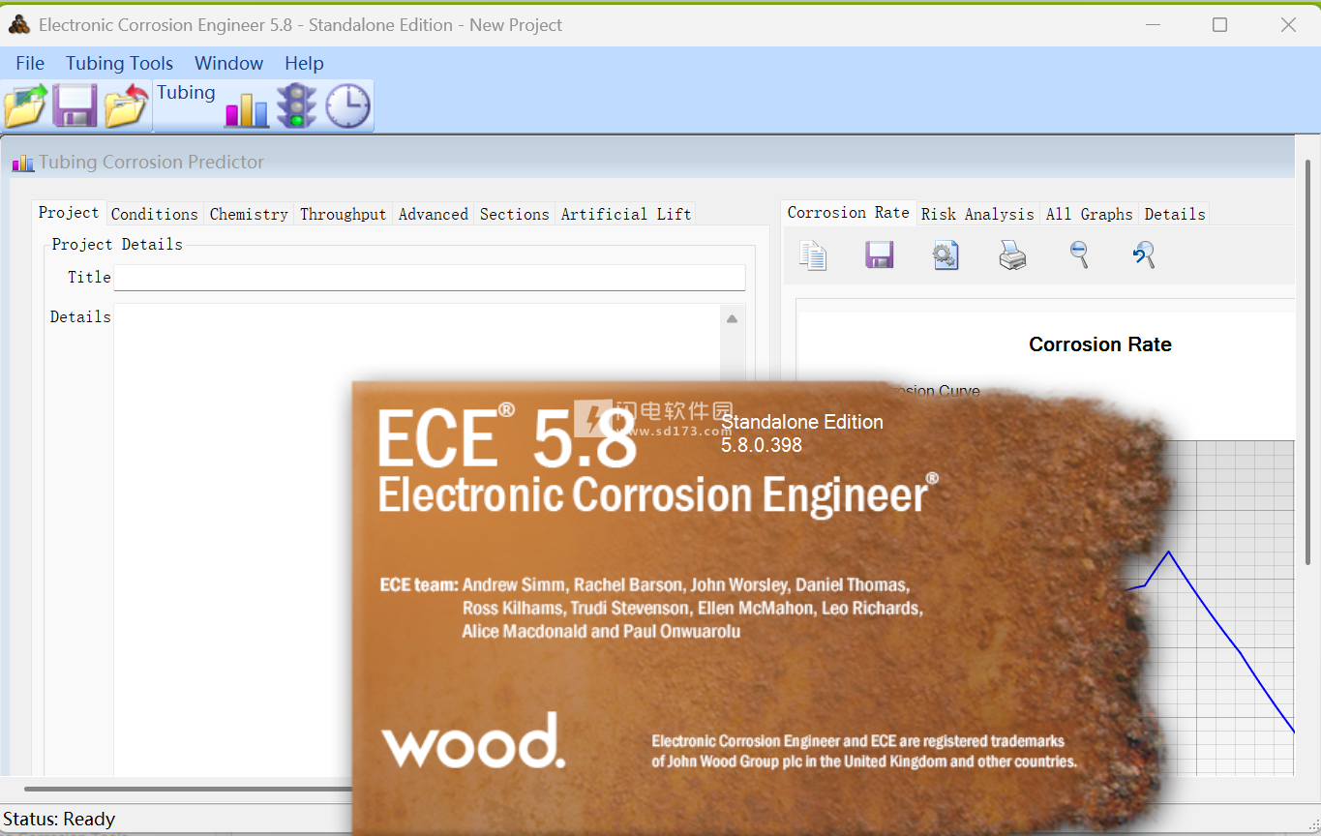Click the magnifier zoom icon
1321x836 pixels.
pos(1079,254)
